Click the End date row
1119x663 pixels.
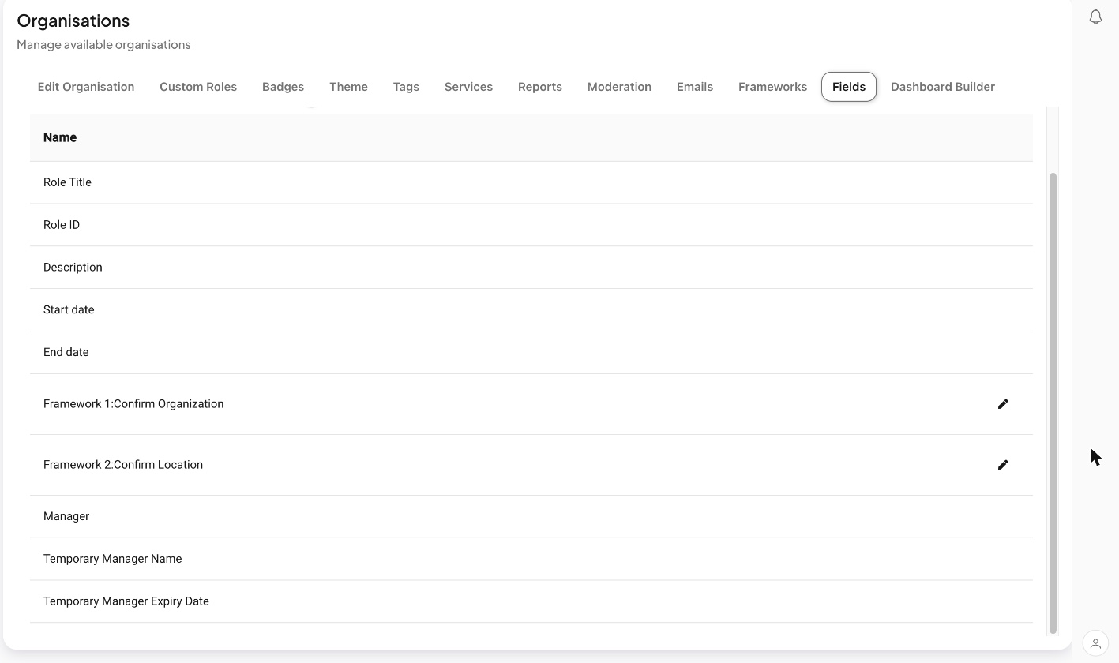(x=531, y=353)
